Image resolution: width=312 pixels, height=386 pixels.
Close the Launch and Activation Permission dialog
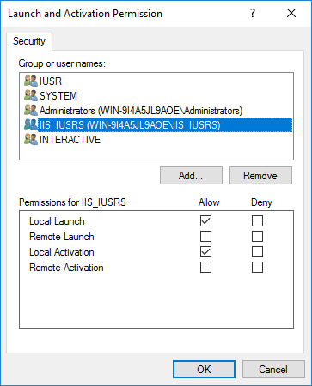pos(291,13)
